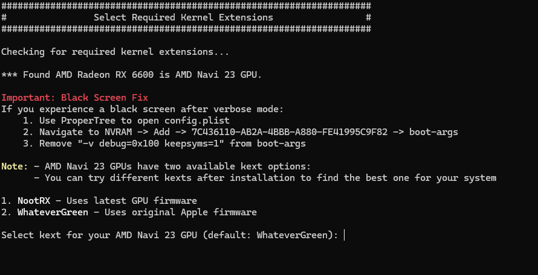Click the yellow "Note:" label
The height and width of the screenshot is (275, 538).
(15, 166)
